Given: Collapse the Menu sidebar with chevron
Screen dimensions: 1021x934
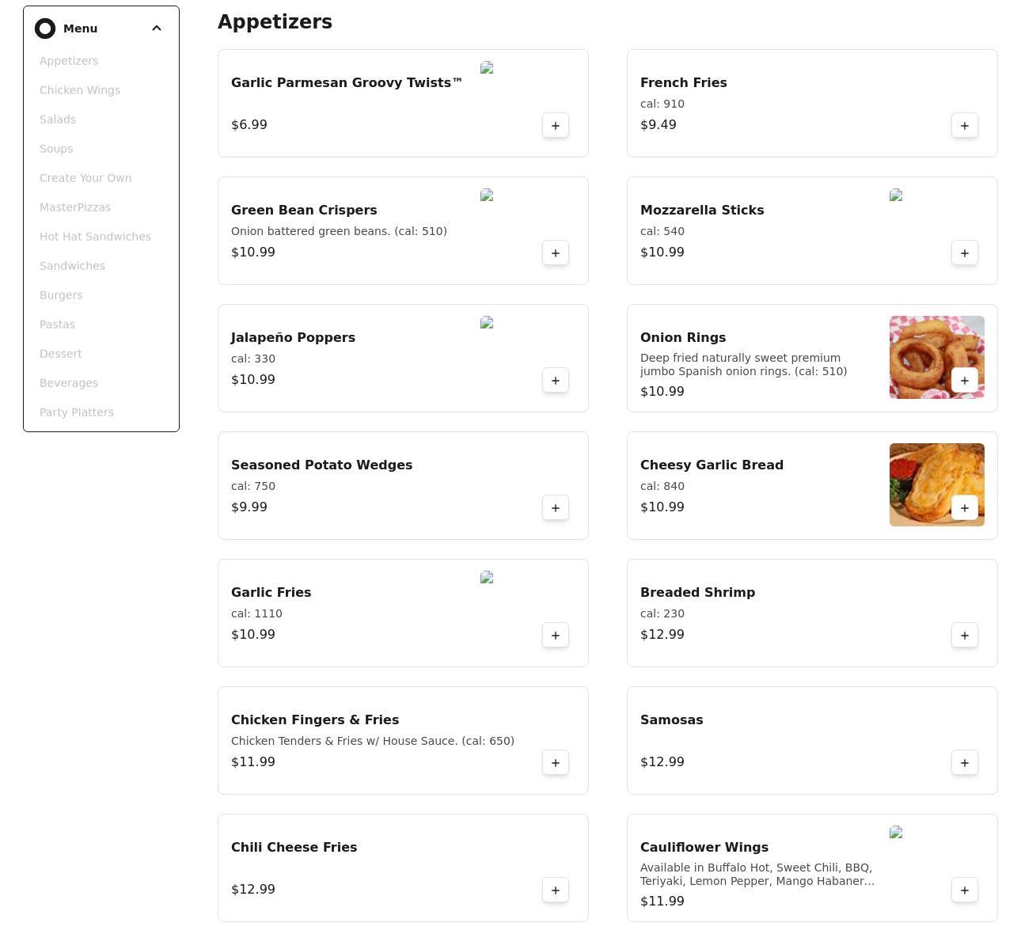Looking at the screenshot, I should tap(157, 28).
